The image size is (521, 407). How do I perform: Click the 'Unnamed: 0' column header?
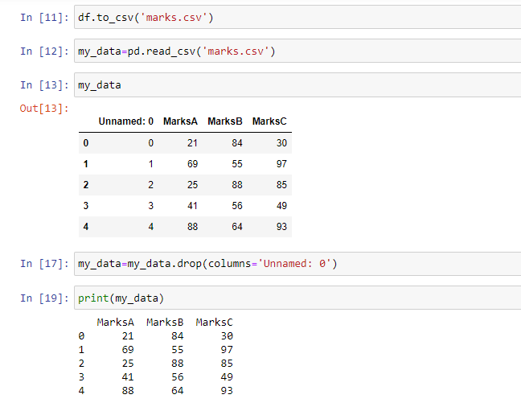[x=126, y=121]
